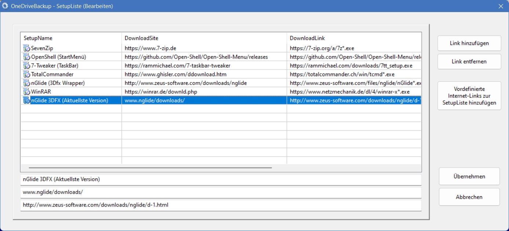Click the OneDriveBackup title bar app icon
The image size is (509, 231).
click(6, 6)
